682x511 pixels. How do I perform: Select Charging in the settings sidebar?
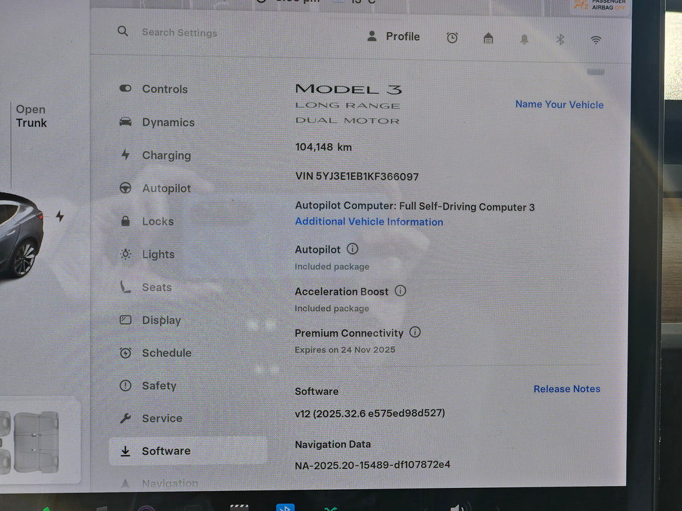click(166, 156)
